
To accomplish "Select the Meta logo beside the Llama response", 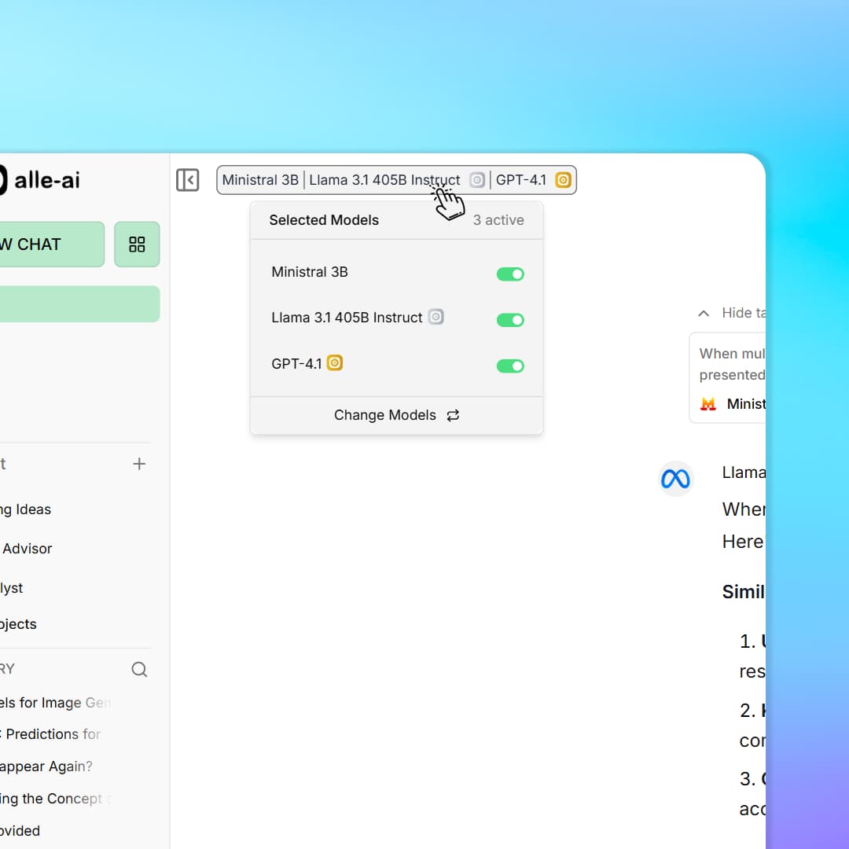I will [x=675, y=478].
